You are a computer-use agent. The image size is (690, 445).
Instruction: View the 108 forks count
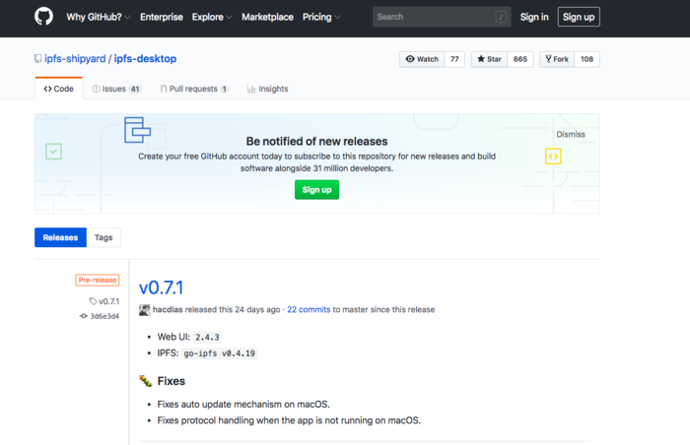pyautogui.click(x=586, y=59)
